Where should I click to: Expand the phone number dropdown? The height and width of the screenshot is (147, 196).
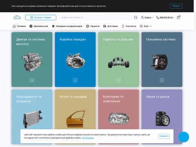tap(167, 18)
